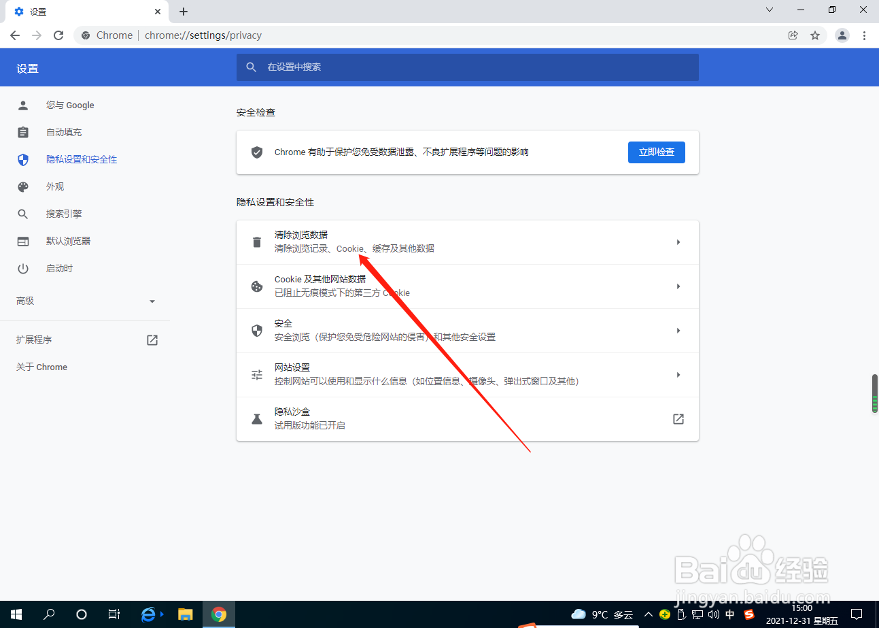Viewport: 879px width, 628px height.
Task: Click the 立即检查 button
Action: 657,152
